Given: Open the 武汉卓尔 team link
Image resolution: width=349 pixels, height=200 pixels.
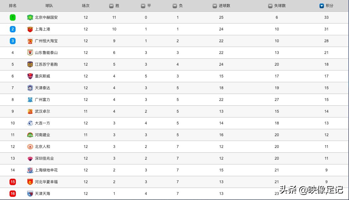Looking at the screenshot, I should click(43, 111).
